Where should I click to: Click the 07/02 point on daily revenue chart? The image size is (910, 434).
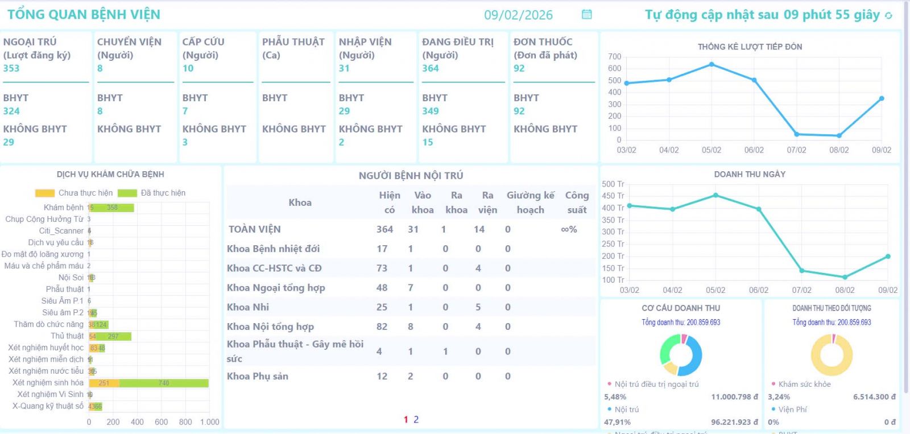(802, 271)
